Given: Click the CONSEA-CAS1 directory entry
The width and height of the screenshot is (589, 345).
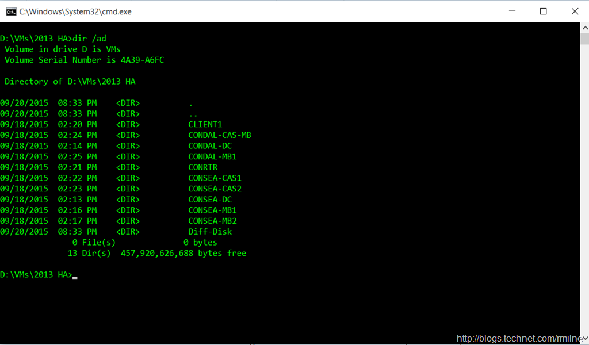Looking at the screenshot, I should [215, 178].
